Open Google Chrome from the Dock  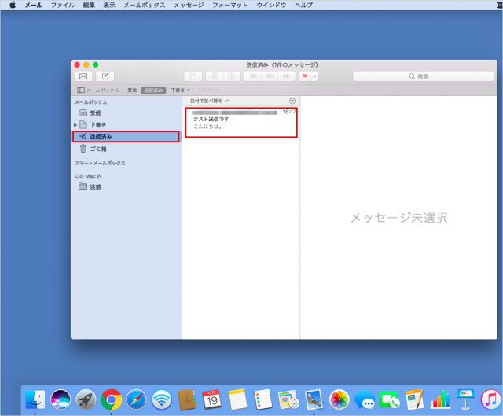coord(111,399)
